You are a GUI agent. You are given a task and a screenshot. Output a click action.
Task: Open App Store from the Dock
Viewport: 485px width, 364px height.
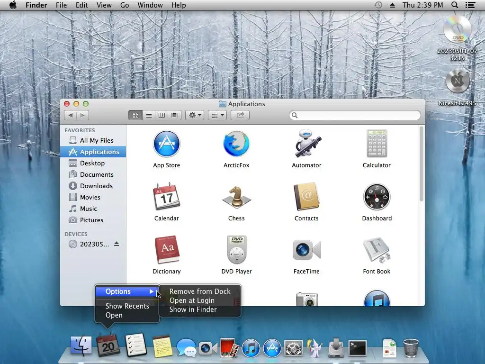coord(272,348)
